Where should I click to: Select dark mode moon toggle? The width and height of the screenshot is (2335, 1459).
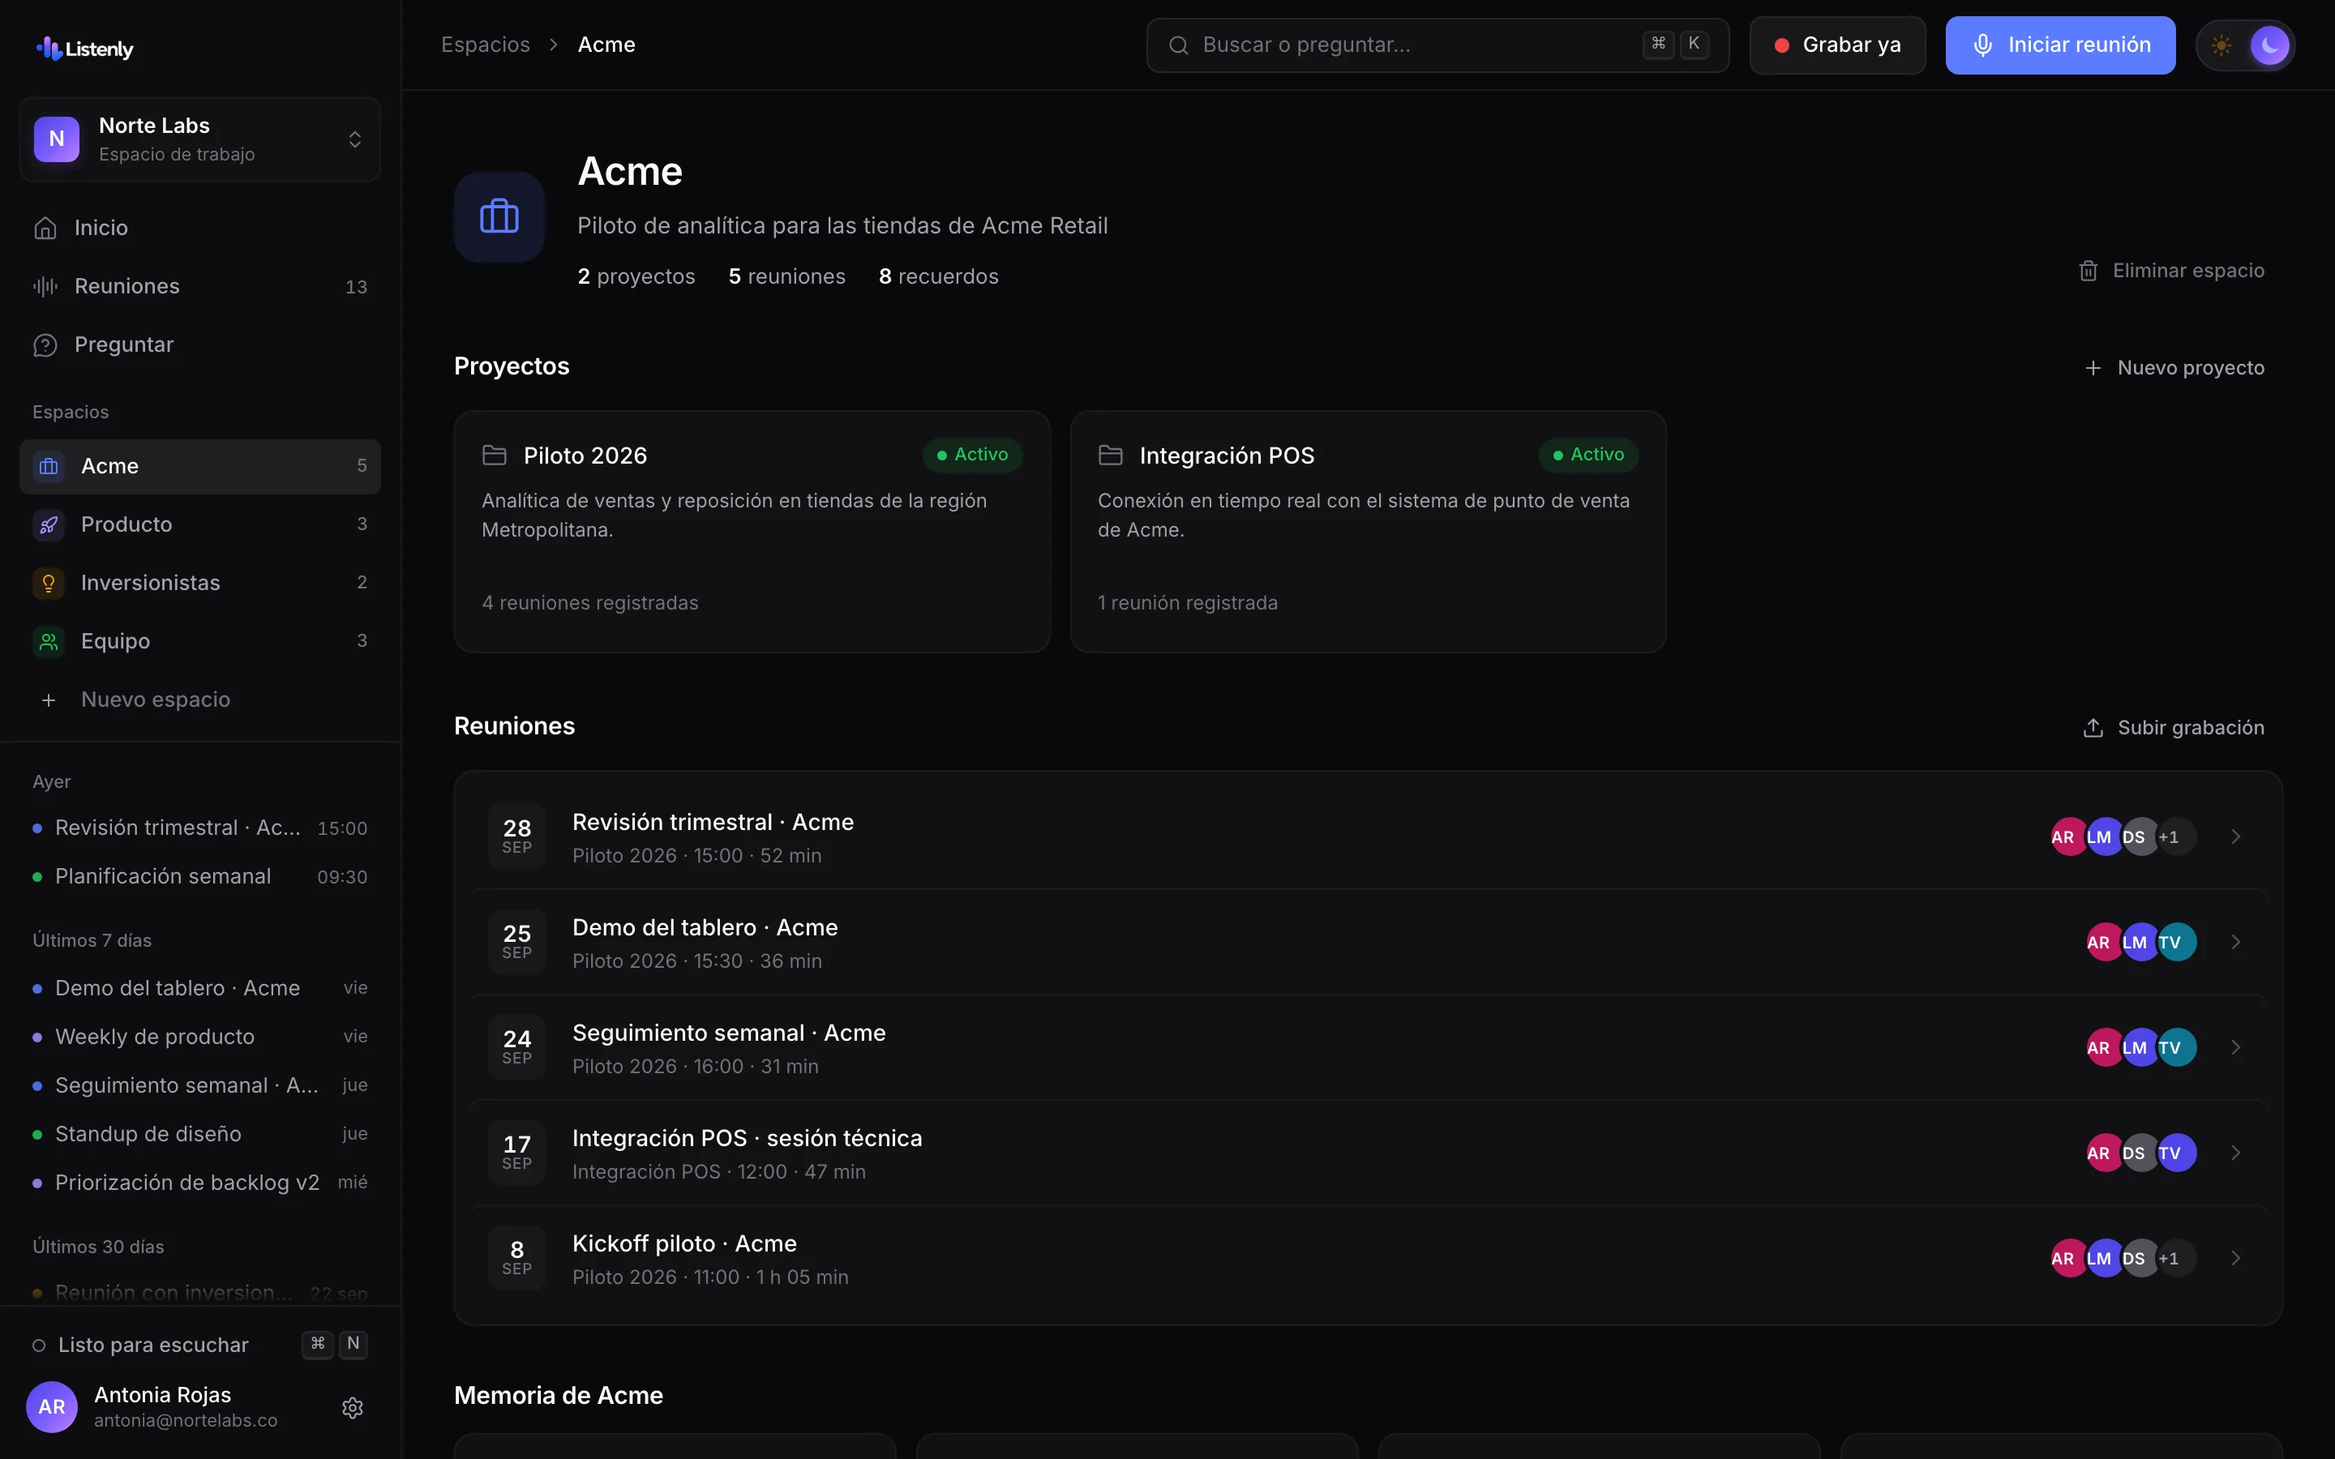pos(2269,45)
